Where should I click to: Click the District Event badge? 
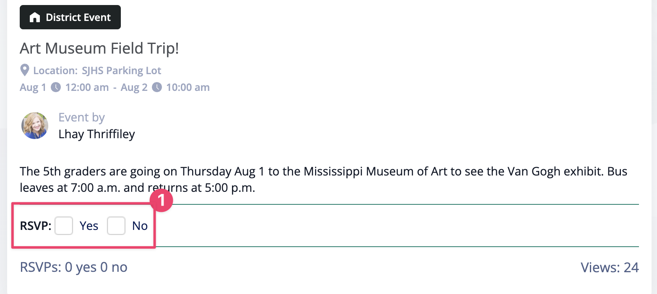pyautogui.click(x=70, y=17)
